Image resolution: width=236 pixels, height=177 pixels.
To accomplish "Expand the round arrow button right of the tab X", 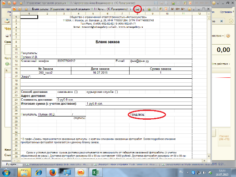I will click(231, 21).
